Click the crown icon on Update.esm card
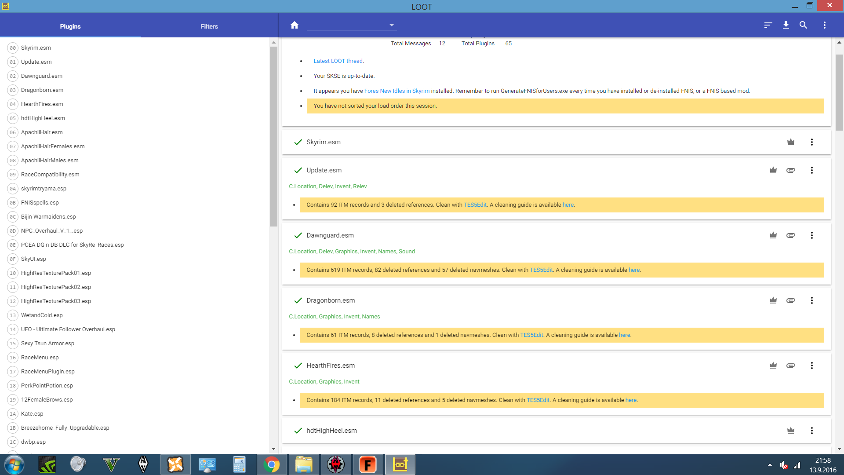 click(x=773, y=170)
